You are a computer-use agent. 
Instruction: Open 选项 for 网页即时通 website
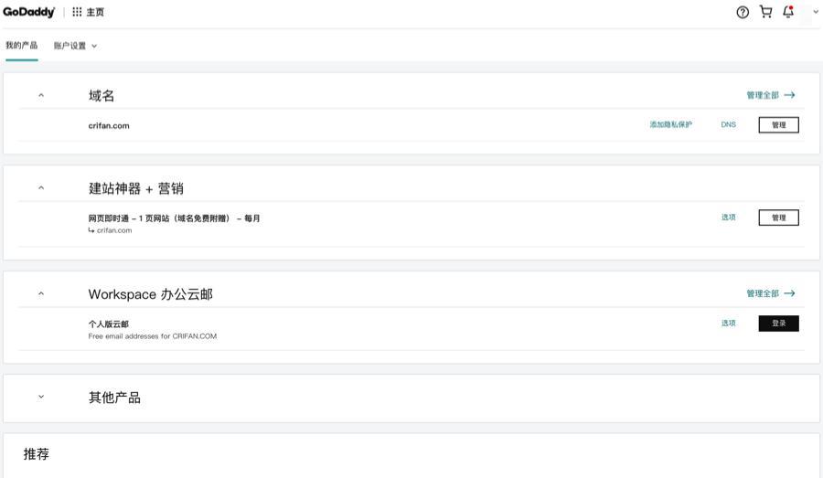tap(728, 218)
